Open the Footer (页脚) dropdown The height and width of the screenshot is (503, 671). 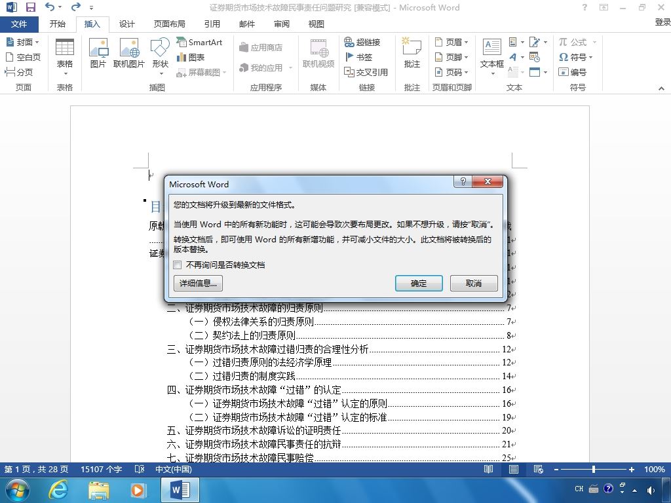451,57
